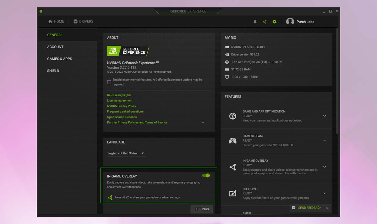Click the Send Feedback chat icon
The image size is (377, 224).
(x=293, y=208)
